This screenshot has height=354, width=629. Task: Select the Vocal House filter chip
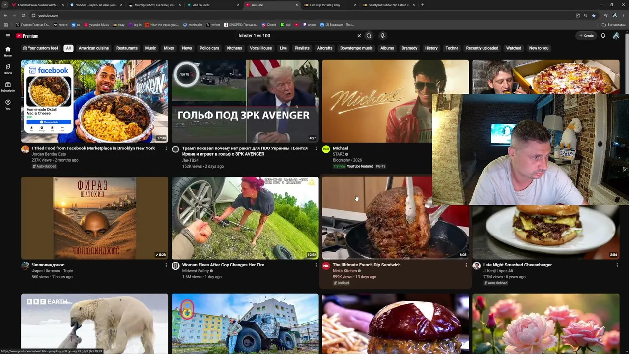261,48
